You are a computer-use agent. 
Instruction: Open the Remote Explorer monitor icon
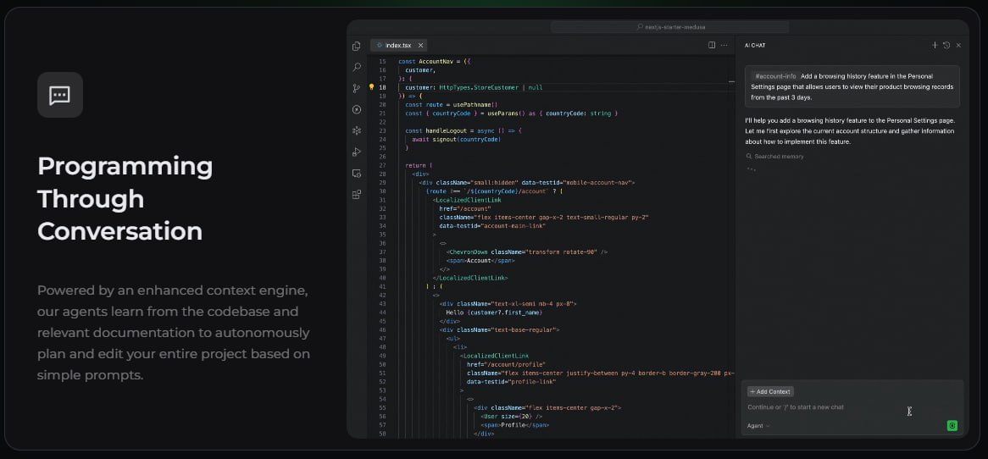tap(357, 173)
